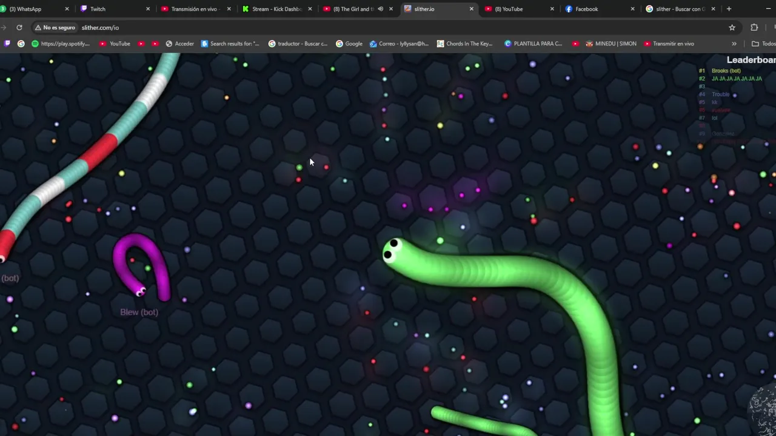Image resolution: width=776 pixels, height=436 pixels.
Task: Close the Facebook tab
Action: click(x=632, y=9)
